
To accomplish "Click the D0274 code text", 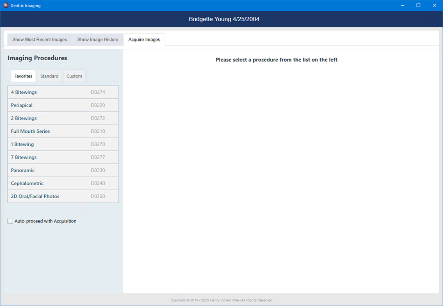I will 98,92.
